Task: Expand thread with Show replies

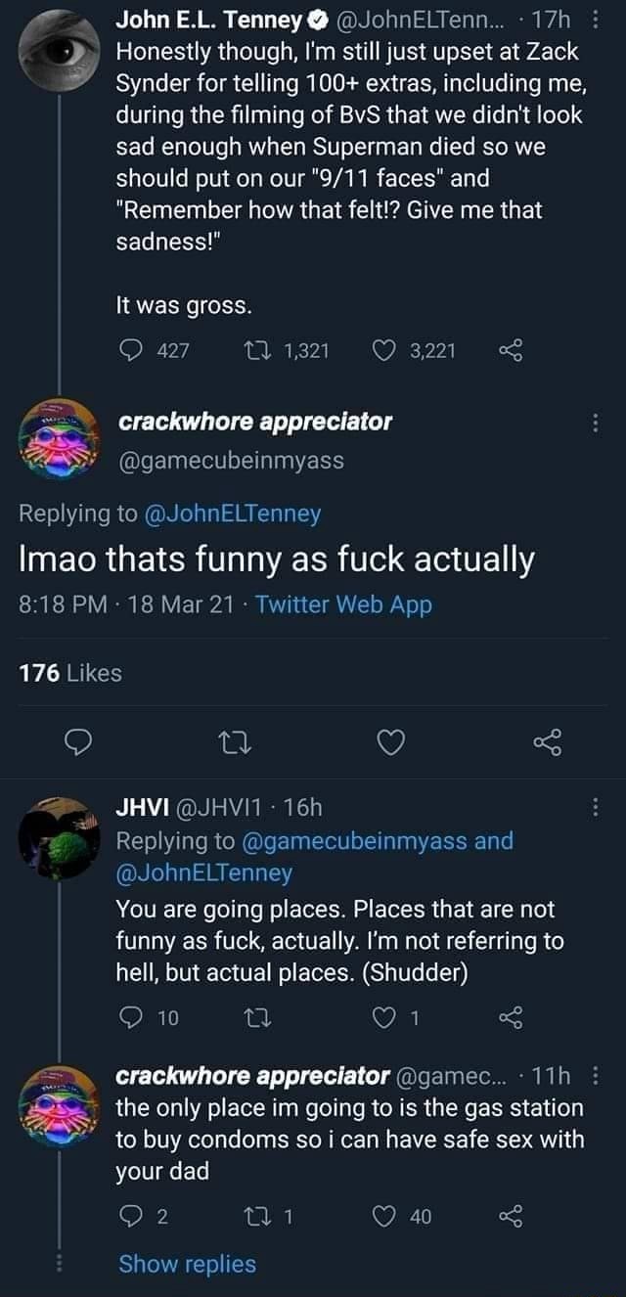Action: tap(187, 1264)
